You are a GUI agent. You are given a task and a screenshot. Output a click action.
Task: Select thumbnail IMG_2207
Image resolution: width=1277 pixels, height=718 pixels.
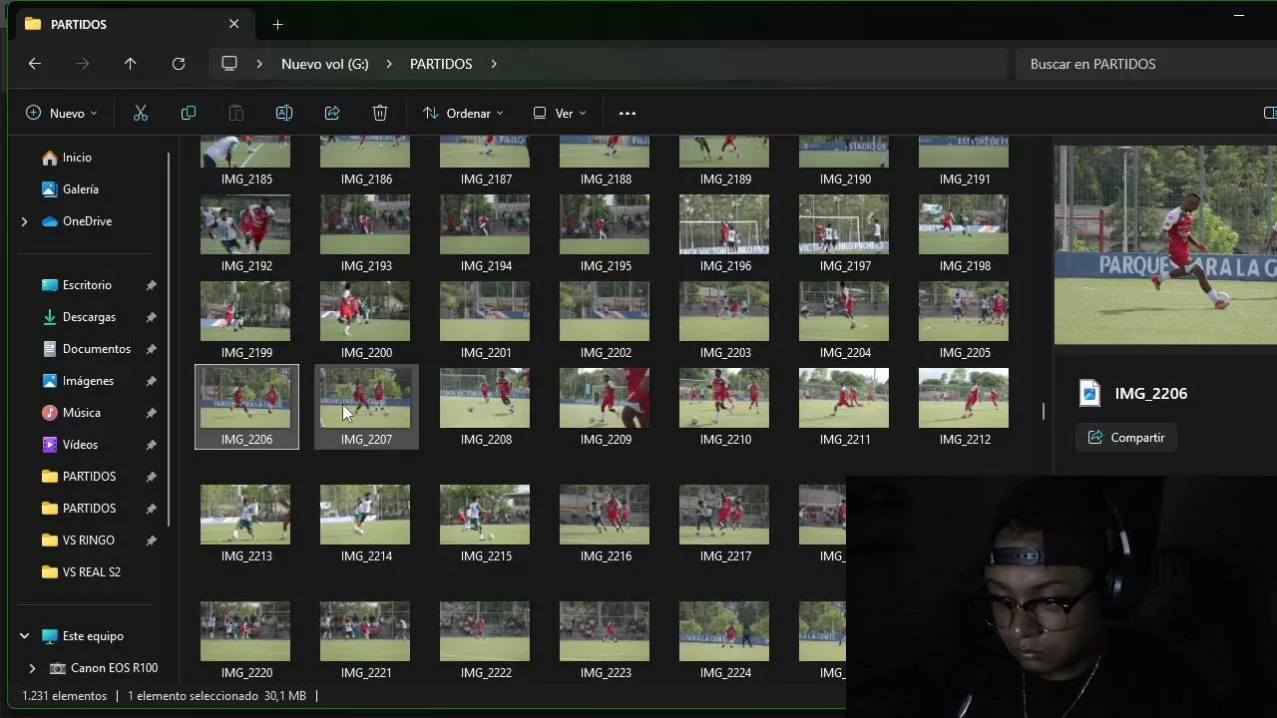[366, 407]
